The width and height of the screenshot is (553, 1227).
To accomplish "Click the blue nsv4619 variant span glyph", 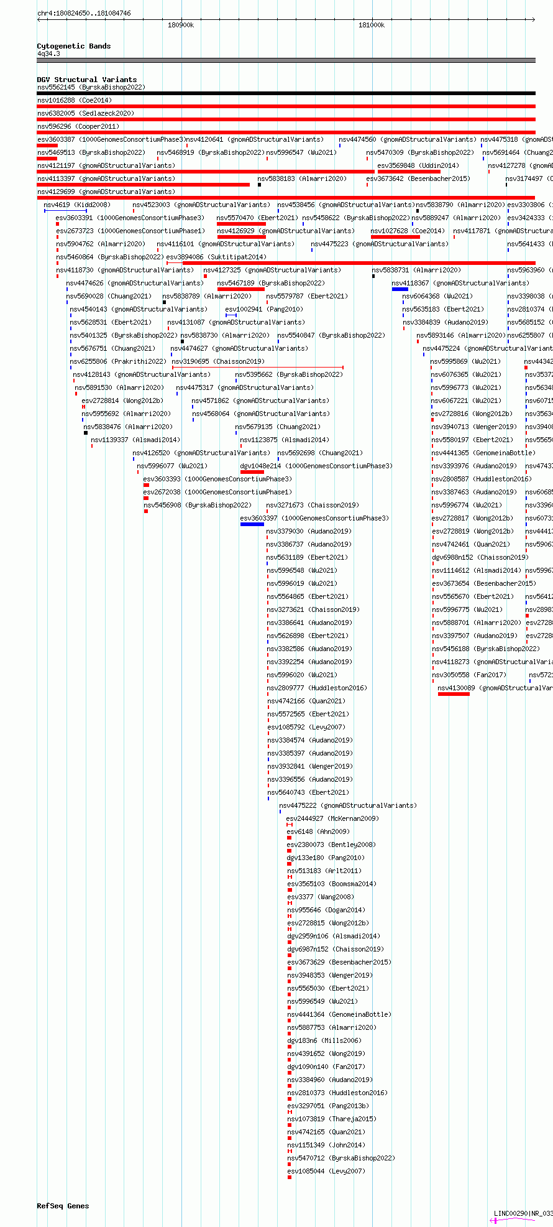I will 65,210.
